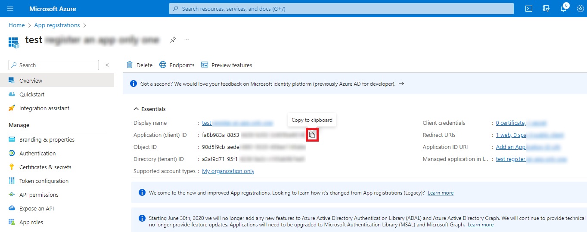The width and height of the screenshot is (587, 232).
Task: Click My organization only link
Action: click(x=228, y=171)
